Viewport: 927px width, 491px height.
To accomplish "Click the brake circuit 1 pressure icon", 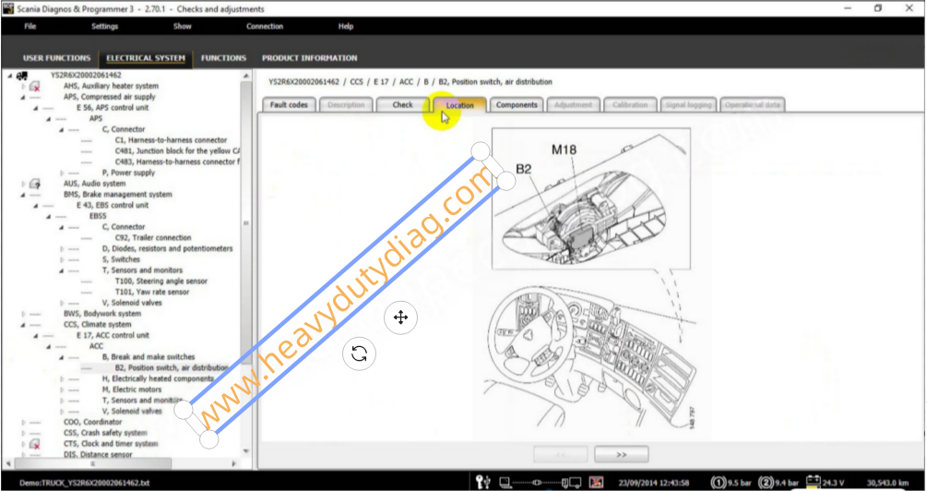I will pyautogui.click(x=718, y=482).
